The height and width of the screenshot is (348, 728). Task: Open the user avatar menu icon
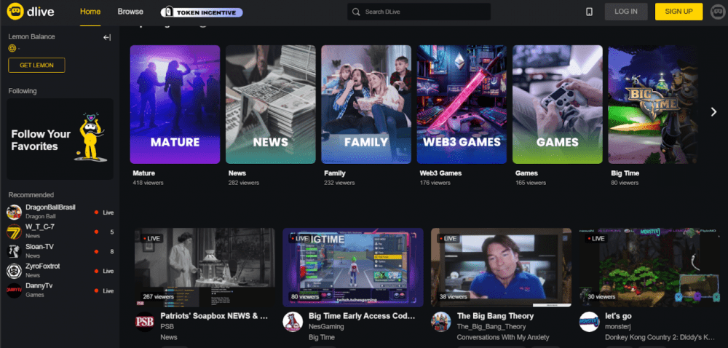(718, 12)
